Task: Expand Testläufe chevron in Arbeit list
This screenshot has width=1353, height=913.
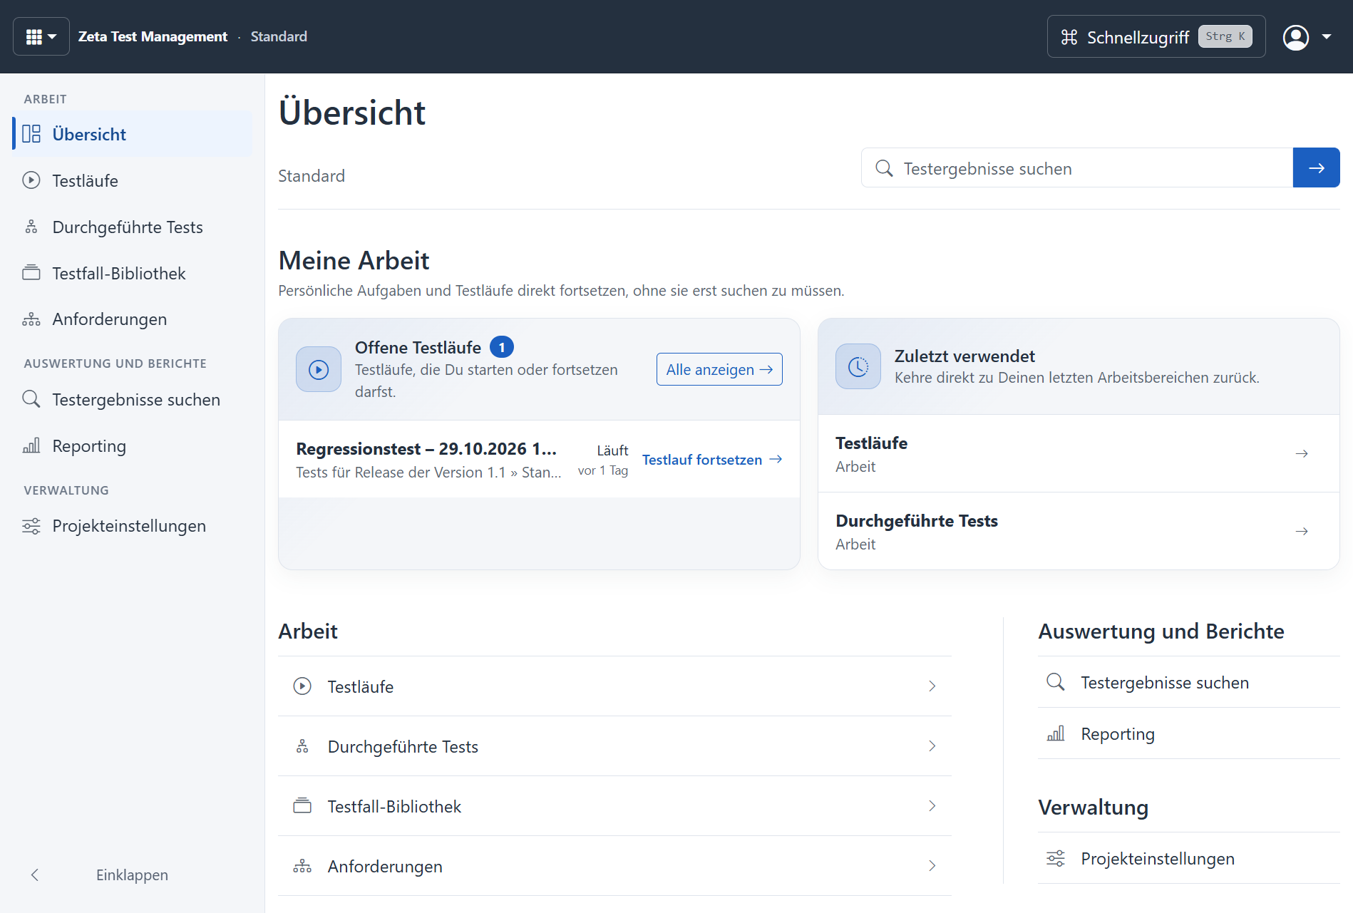Action: pyautogui.click(x=932, y=686)
